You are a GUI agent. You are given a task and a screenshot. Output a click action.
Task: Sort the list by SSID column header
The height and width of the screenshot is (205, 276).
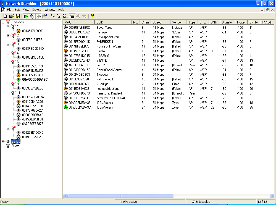click(112, 22)
